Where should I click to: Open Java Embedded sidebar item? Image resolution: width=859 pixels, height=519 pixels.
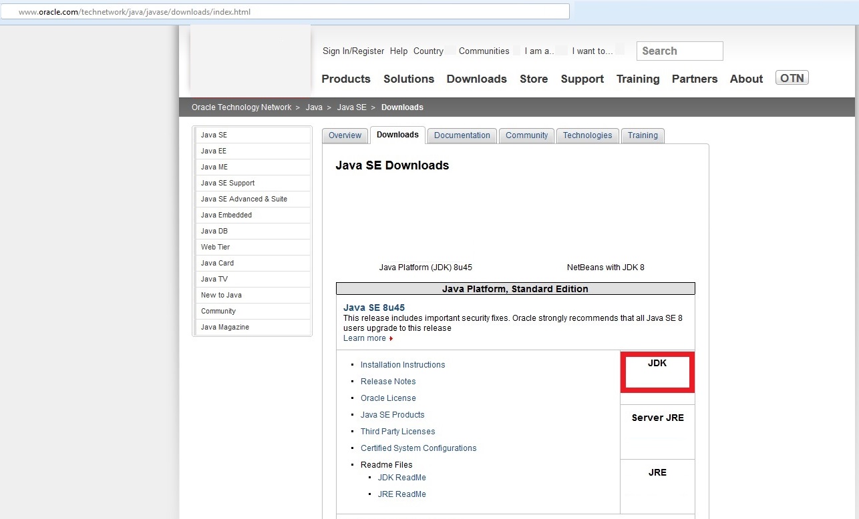[x=254, y=215]
